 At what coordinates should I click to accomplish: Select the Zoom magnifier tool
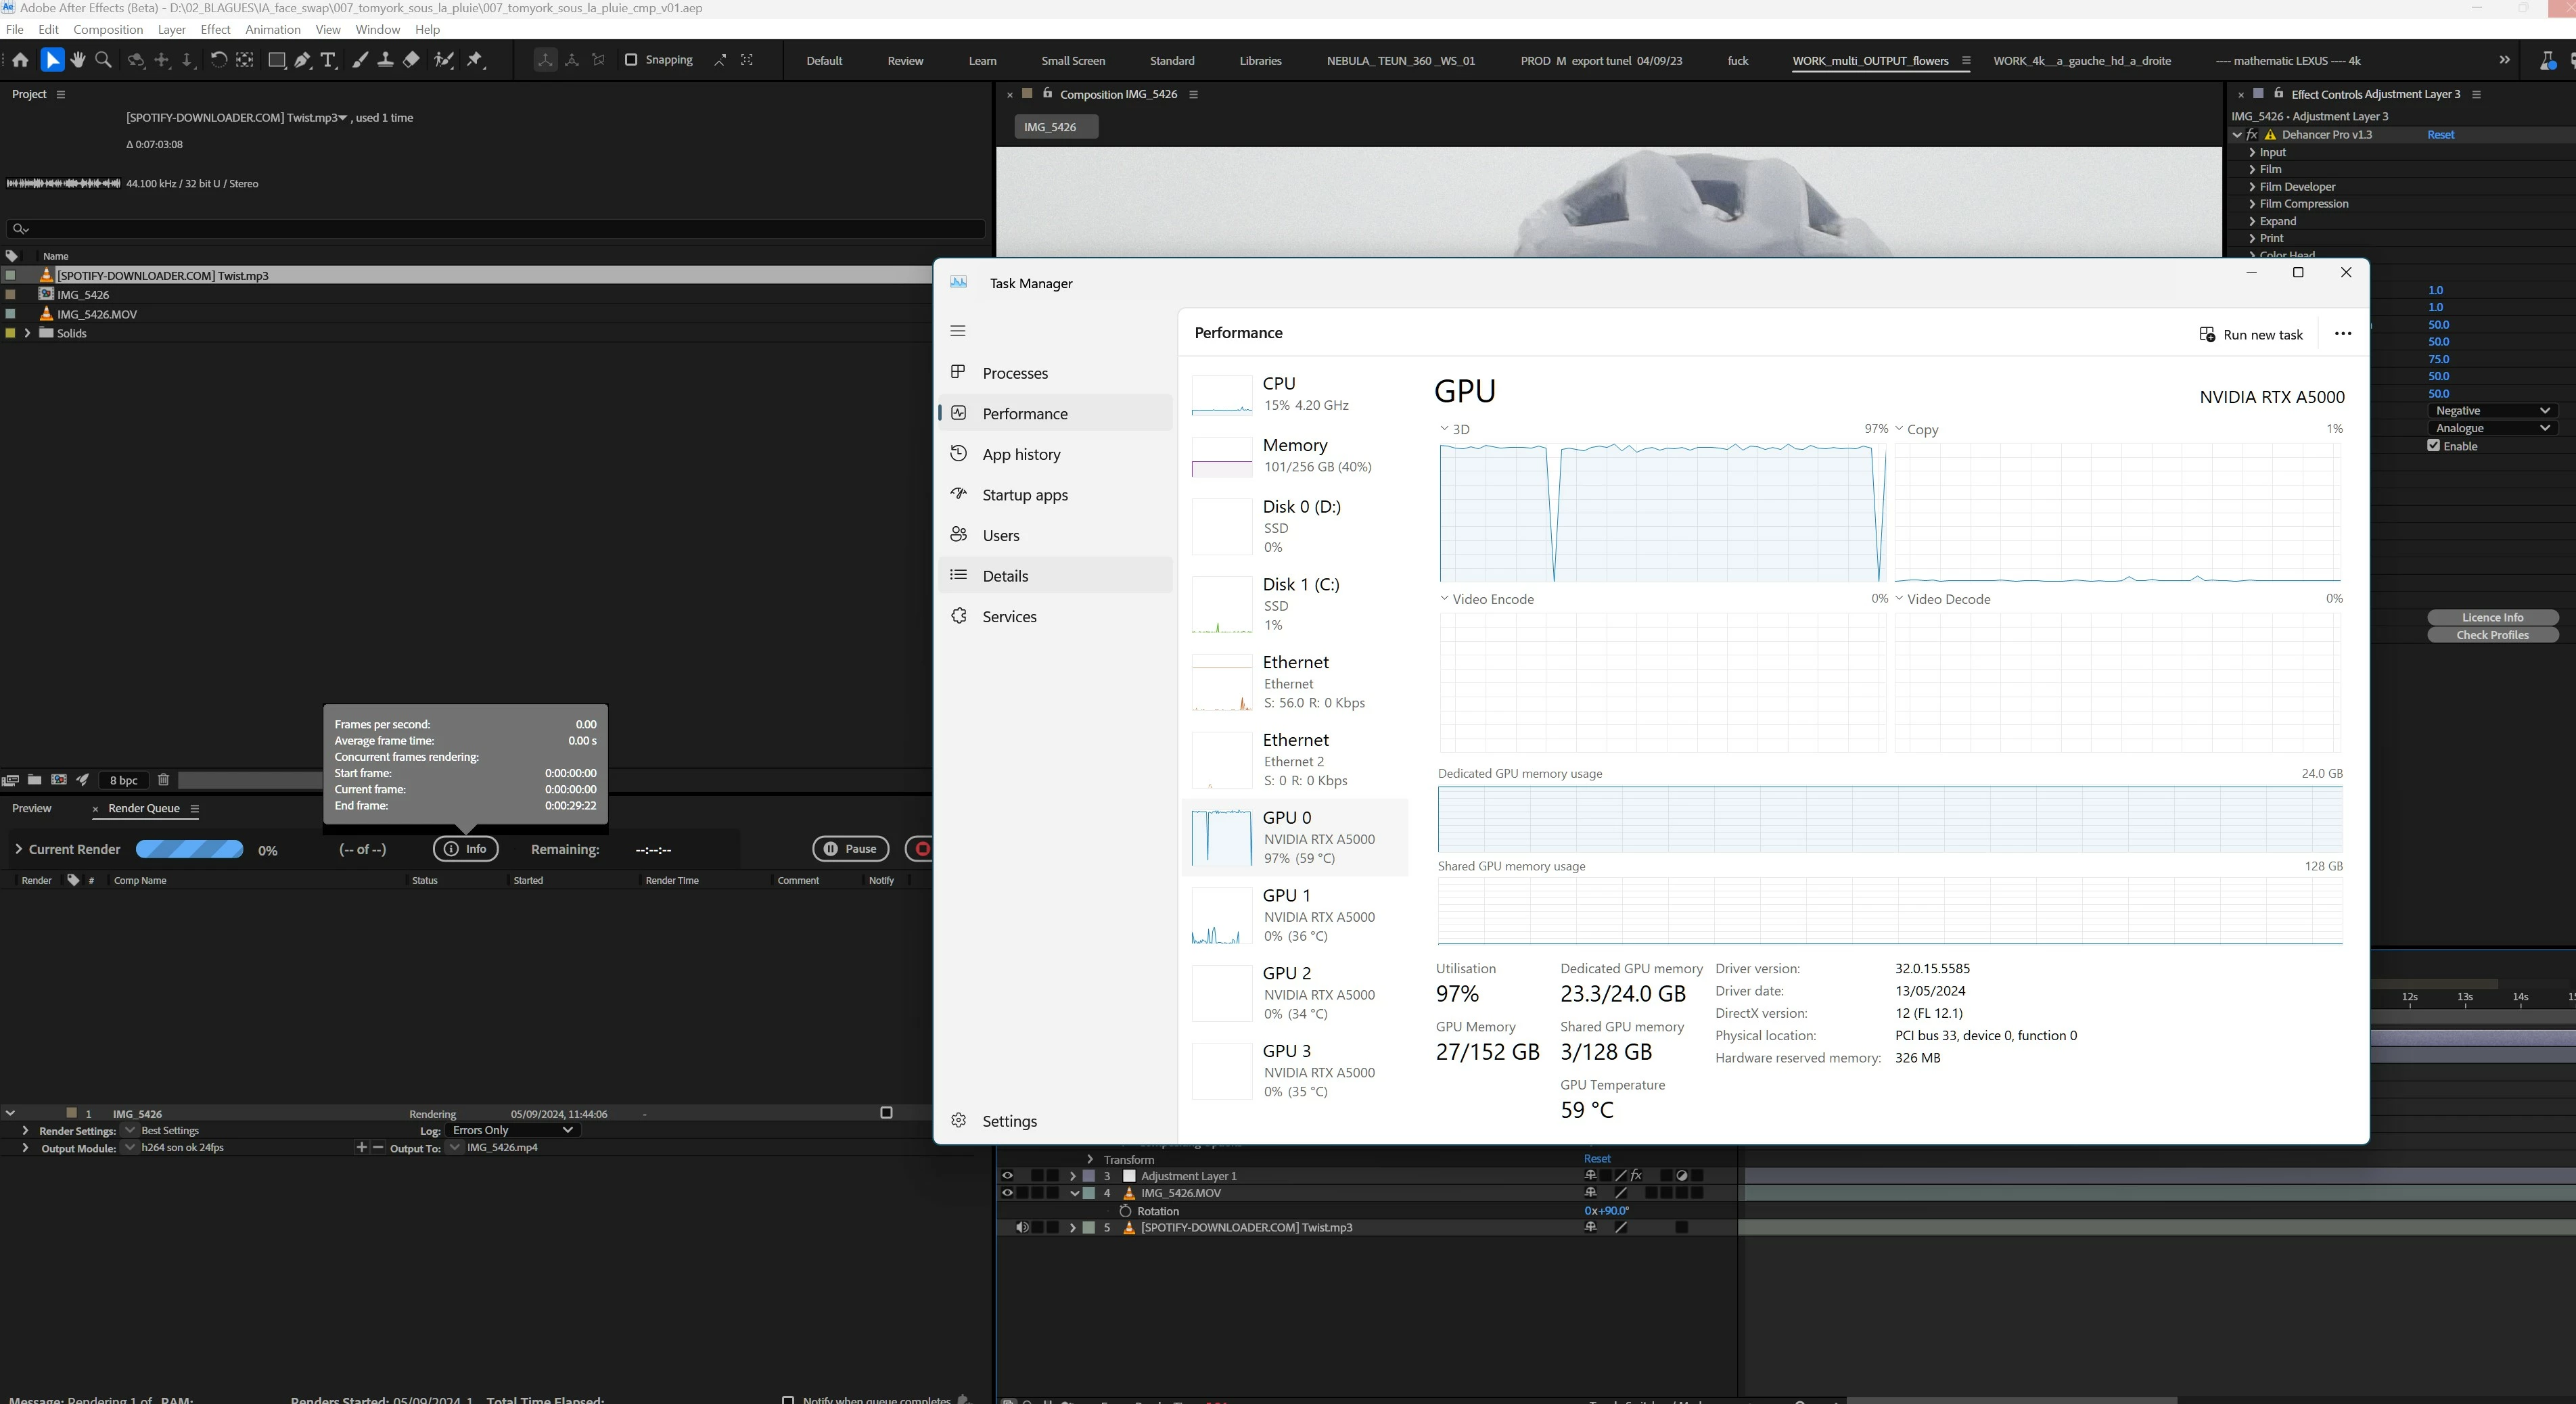tap(103, 60)
